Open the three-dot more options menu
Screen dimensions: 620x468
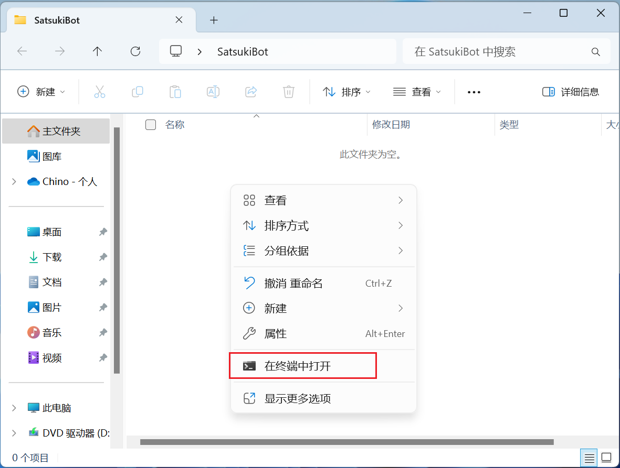[474, 92]
